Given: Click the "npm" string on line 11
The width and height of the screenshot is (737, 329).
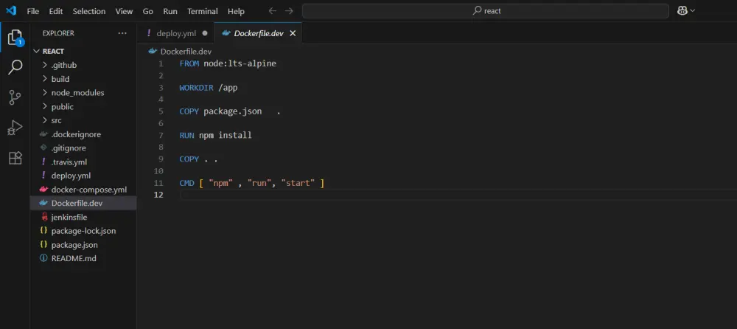Looking at the screenshot, I should tap(221, 183).
